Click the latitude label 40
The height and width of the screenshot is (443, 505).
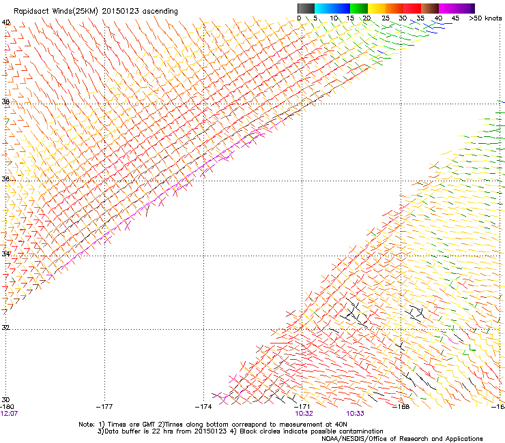coord(5,22)
